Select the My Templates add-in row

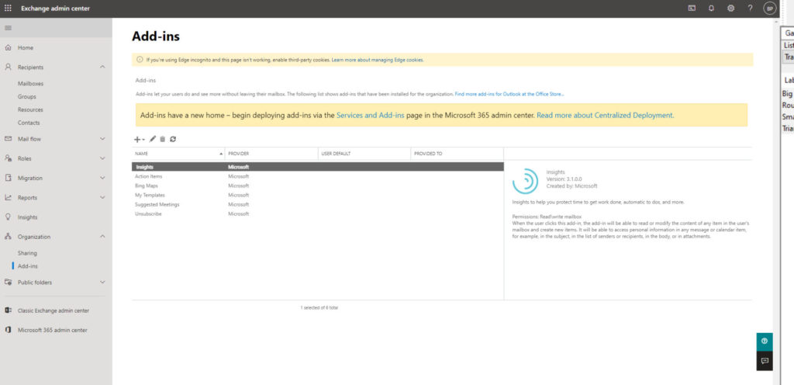pos(318,195)
